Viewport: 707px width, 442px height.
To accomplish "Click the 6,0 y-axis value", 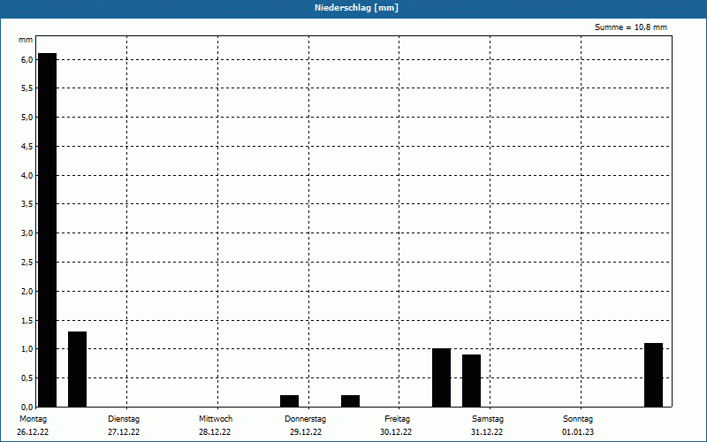I will (x=27, y=60).
